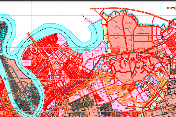Click the ferry symbol on the river near the bridge

pos(29,41)
